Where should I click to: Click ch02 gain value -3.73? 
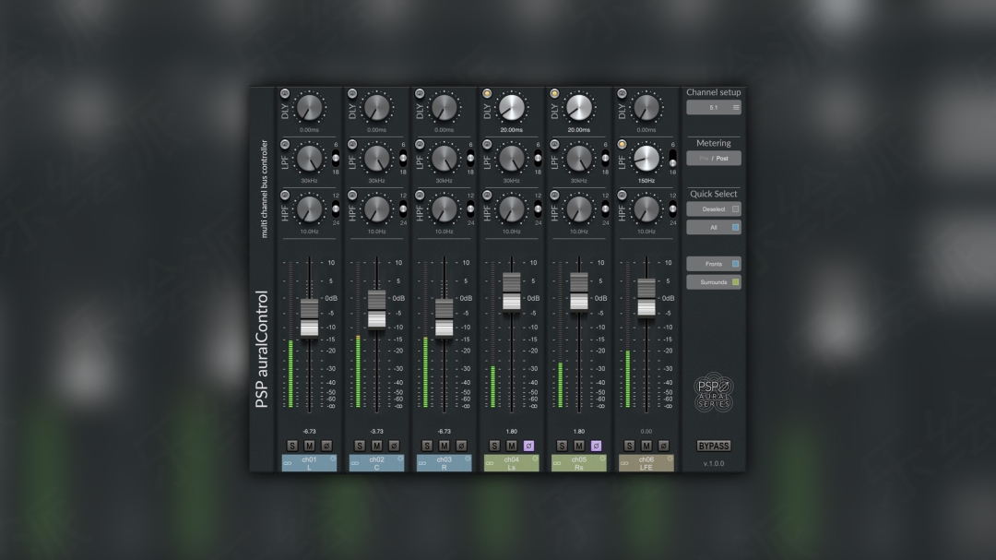[x=376, y=432]
